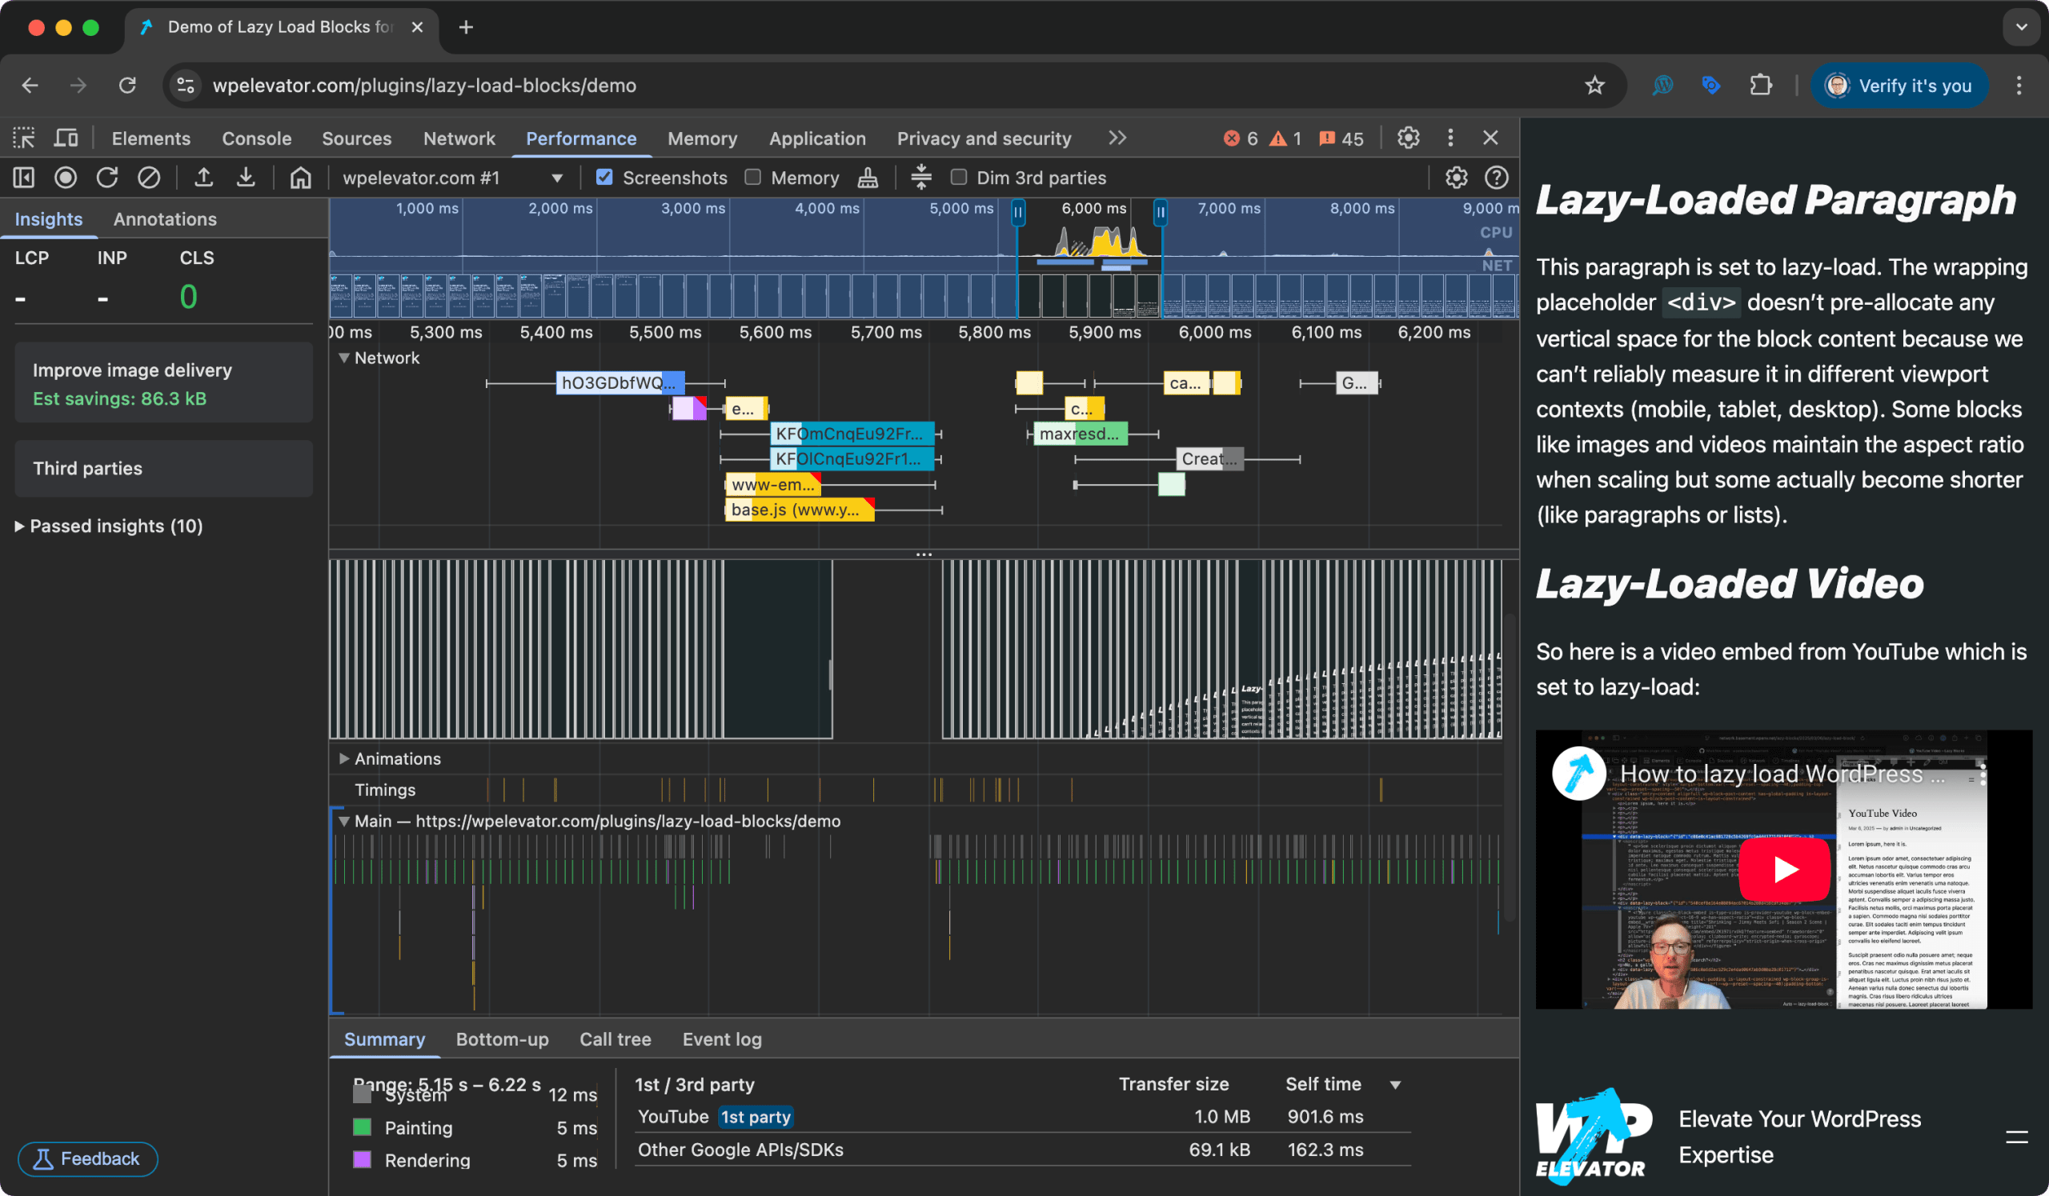Open the site hamburger menu icon
The height and width of the screenshot is (1196, 2049).
[2016, 1137]
